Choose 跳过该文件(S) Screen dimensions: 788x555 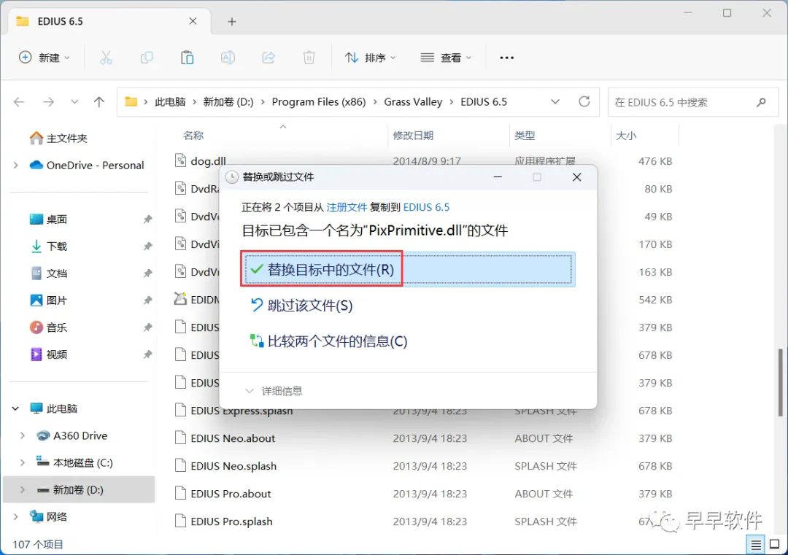coord(301,306)
